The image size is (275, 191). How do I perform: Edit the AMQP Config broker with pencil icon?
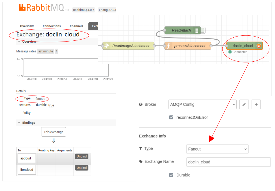click(244, 105)
